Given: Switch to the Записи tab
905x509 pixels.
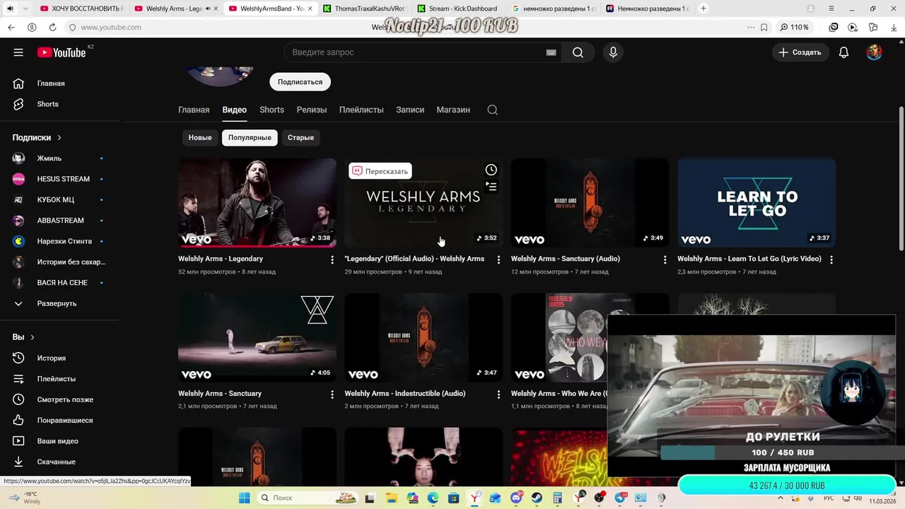Looking at the screenshot, I should click(x=410, y=110).
